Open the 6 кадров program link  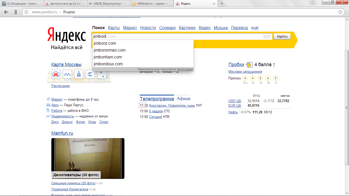(156, 111)
